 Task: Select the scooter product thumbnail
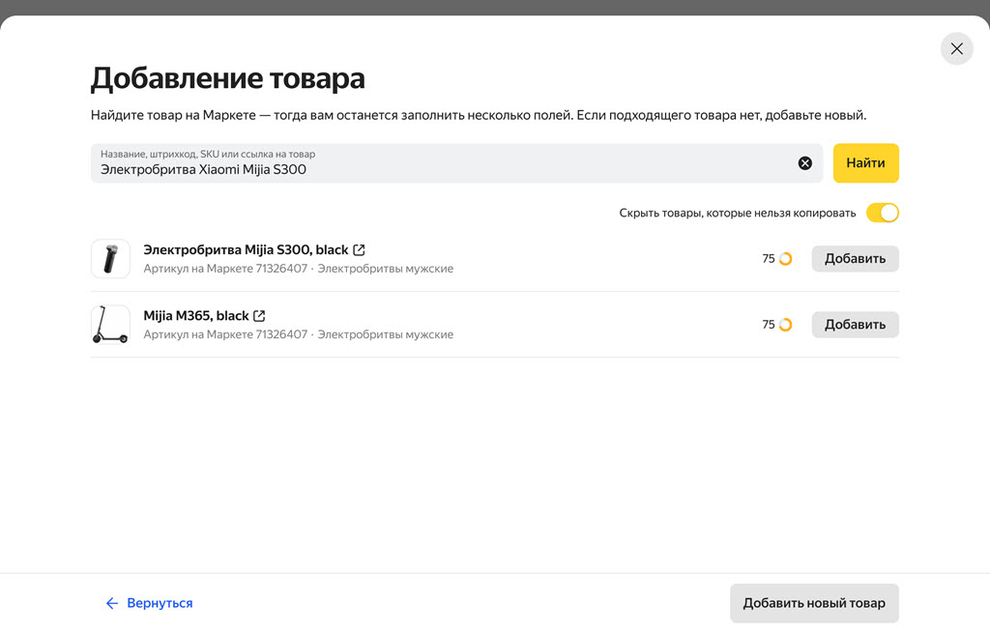click(x=110, y=325)
